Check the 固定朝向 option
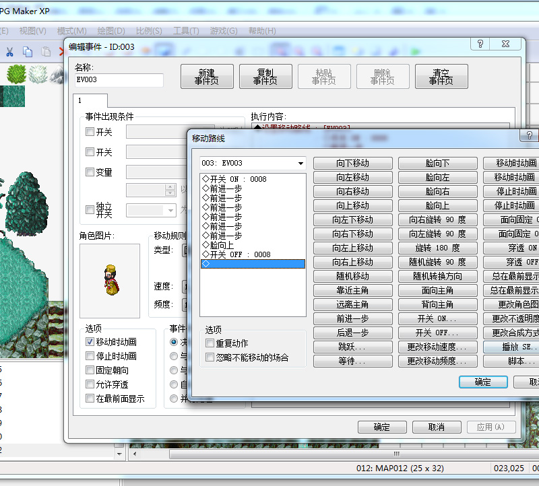This screenshot has width=539, height=486. (x=90, y=370)
